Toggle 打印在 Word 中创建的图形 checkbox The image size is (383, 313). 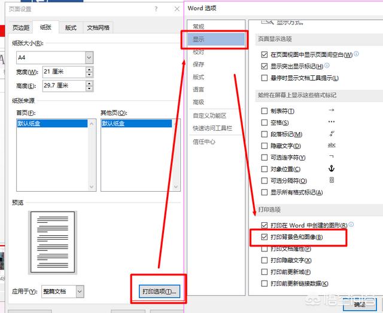[265, 225]
